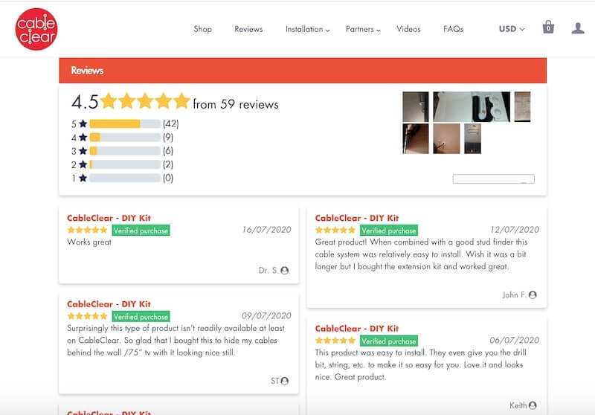Filter by 1 star rating bar
The image size is (595, 415).
125,178
